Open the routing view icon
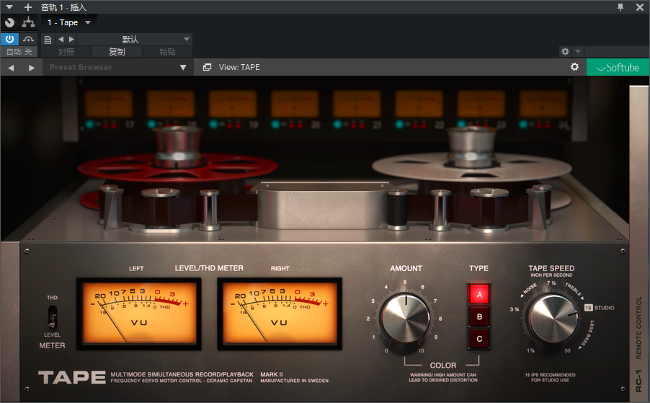The height and width of the screenshot is (403, 650). point(29,22)
